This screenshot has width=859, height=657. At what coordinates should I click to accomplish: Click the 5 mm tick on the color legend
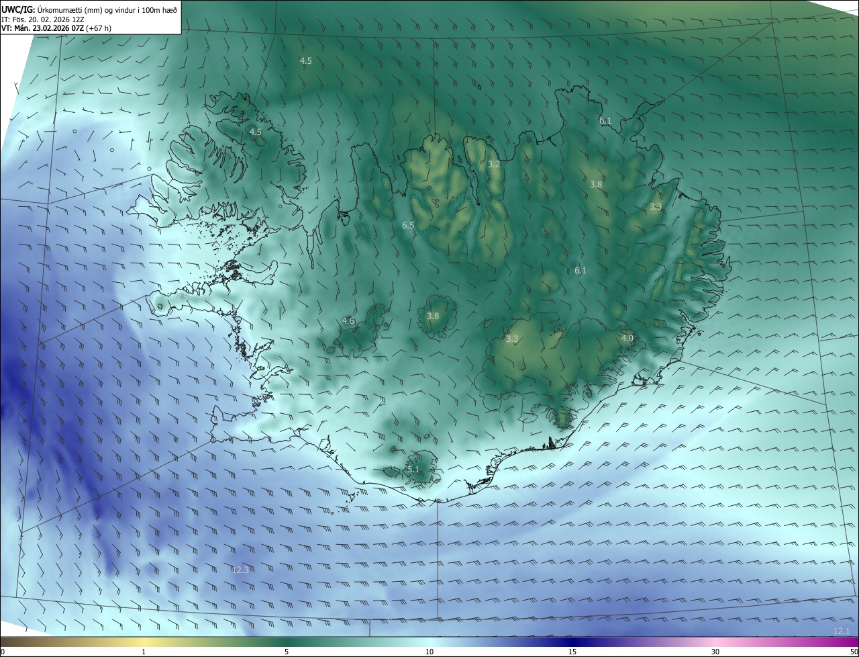tap(287, 652)
